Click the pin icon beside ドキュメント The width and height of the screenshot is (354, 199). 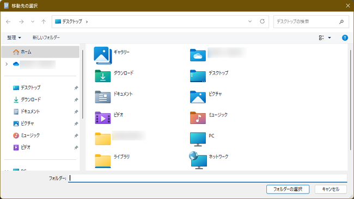pos(76,111)
